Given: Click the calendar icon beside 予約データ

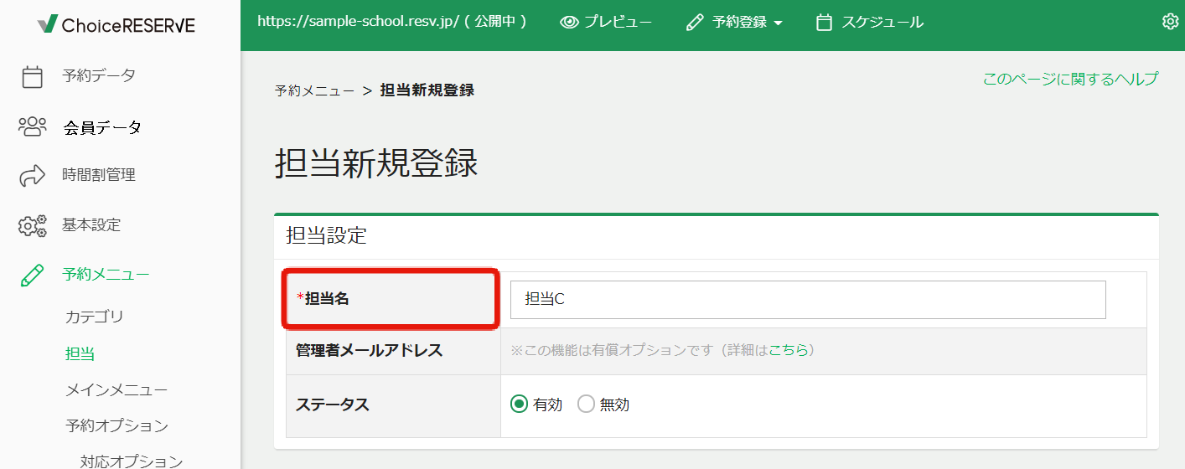Looking at the screenshot, I should click(x=32, y=76).
